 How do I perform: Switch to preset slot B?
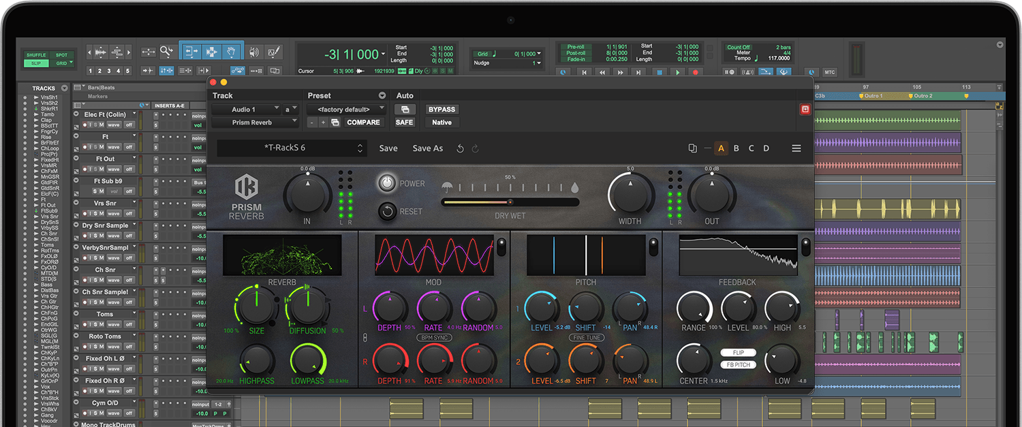737,148
